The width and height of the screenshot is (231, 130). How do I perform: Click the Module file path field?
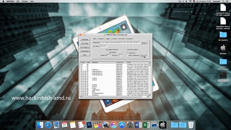tap(120, 43)
